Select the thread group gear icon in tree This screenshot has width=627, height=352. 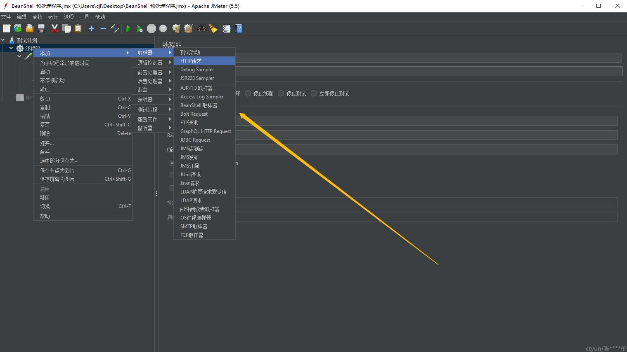[20, 48]
